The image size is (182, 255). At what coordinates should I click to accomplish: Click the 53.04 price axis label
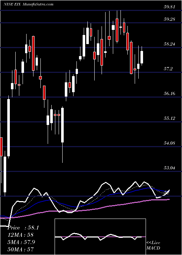[x=169, y=168]
